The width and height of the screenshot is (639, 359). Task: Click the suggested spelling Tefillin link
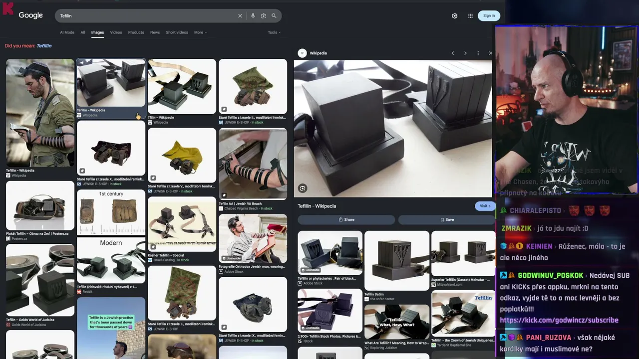[44, 46]
